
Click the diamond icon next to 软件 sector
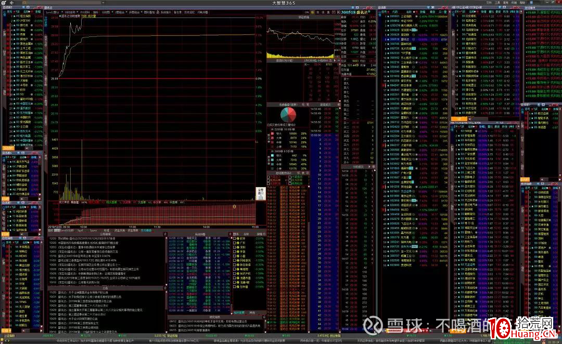[x=238, y=239]
